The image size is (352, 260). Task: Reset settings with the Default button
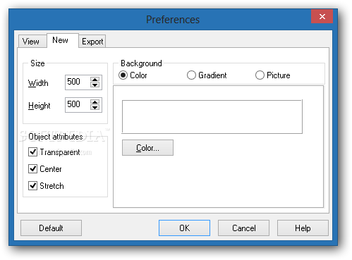tap(51, 228)
